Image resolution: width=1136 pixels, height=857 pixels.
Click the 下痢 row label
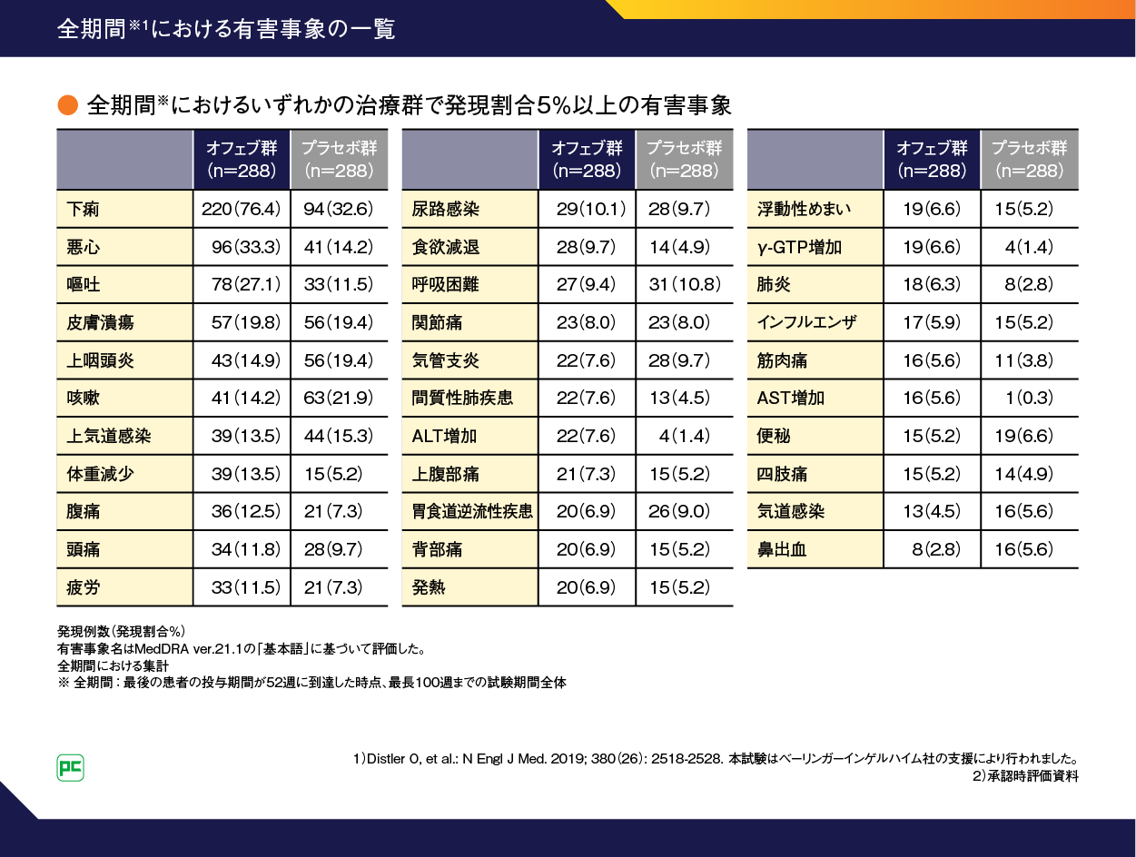pos(84,210)
